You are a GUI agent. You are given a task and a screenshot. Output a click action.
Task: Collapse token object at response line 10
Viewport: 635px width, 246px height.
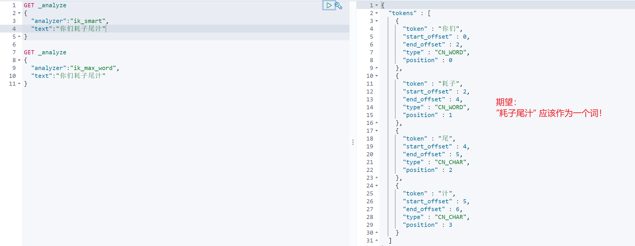[x=377, y=76]
